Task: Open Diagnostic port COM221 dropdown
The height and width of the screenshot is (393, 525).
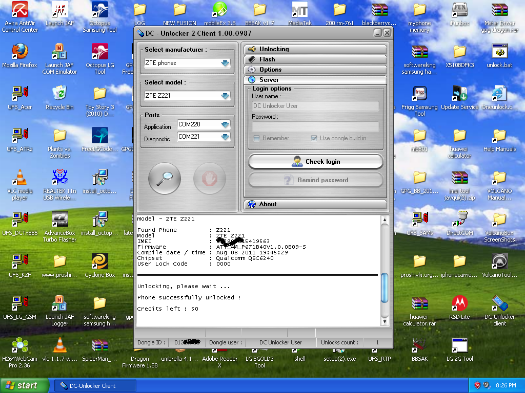Action: [x=204, y=137]
